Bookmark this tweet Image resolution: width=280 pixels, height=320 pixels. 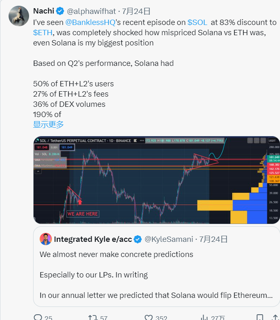pos(260,318)
